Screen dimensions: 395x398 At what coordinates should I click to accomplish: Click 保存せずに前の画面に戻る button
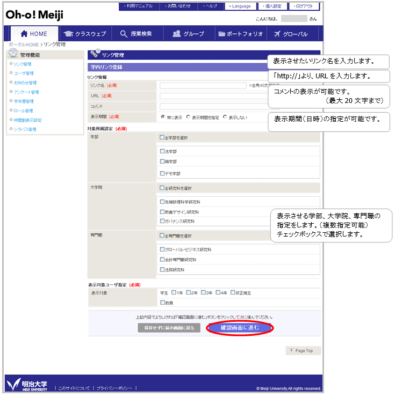(169, 328)
